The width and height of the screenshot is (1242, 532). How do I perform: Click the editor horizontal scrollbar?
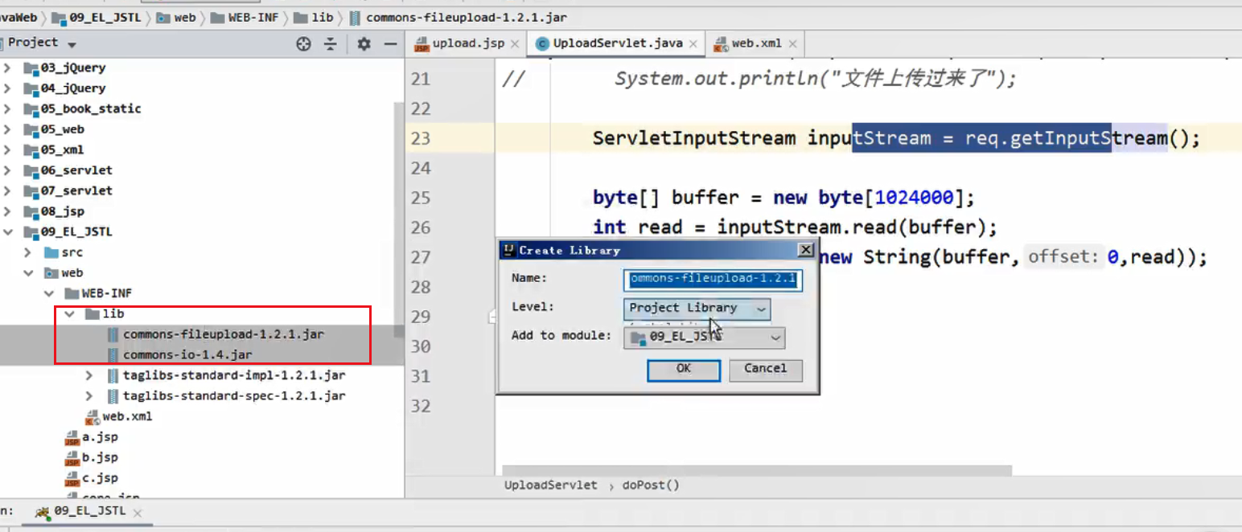coord(757,471)
